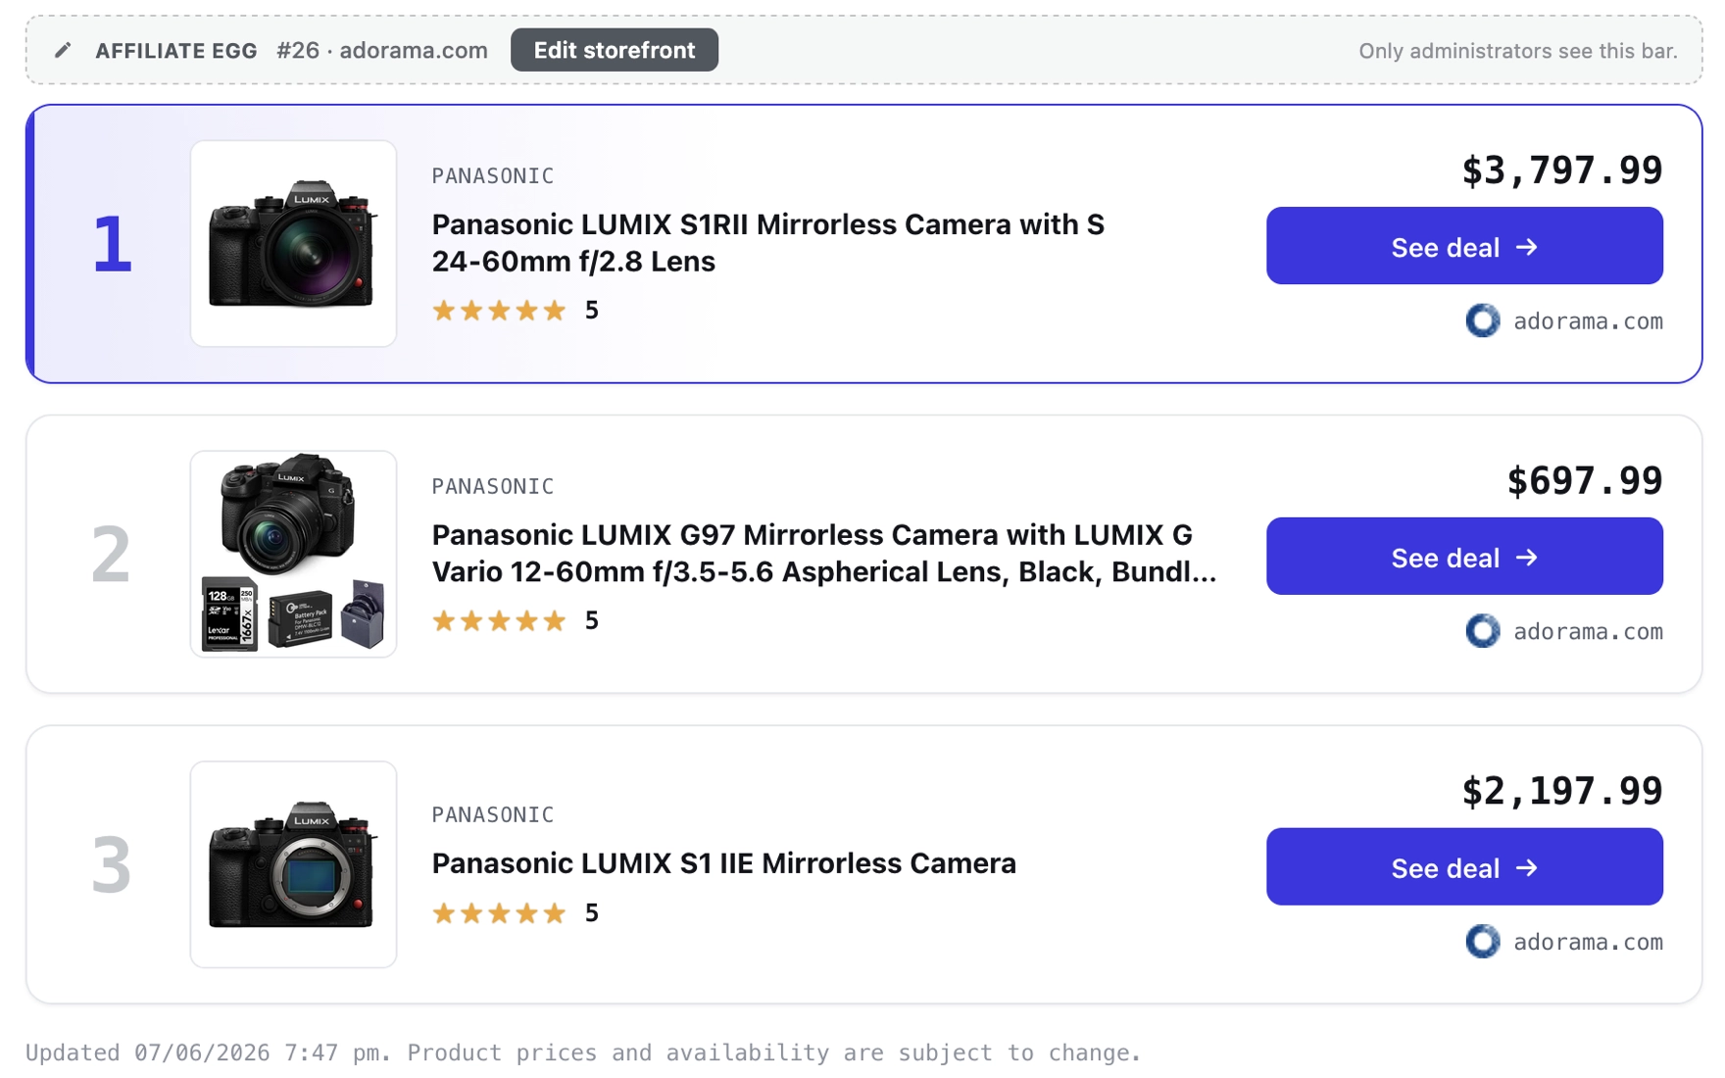Open the LUMIX S1RII camera thumbnail
This screenshot has width=1725, height=1078.
tap(293, 243)
